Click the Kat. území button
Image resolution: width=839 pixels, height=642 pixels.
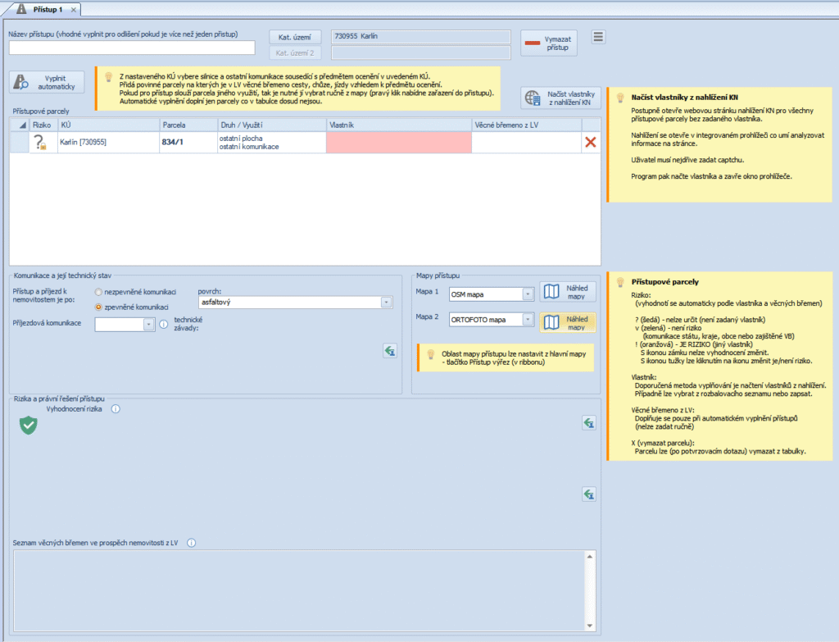coord(295,37)
